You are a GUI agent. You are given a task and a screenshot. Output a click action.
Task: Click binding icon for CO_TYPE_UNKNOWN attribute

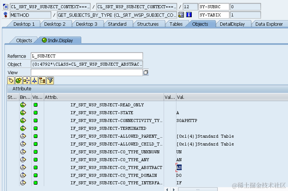coord(23,152)
